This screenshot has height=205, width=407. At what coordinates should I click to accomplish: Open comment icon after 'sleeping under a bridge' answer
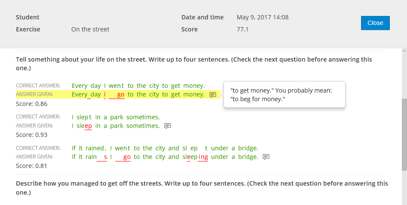point(266,157)
